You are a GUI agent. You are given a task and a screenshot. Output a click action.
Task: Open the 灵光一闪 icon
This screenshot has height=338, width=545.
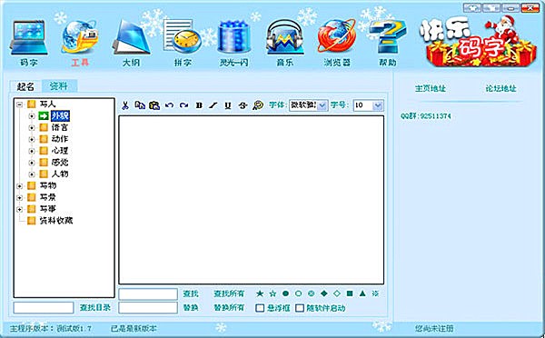pyautogui.click(x=233, y=38)
